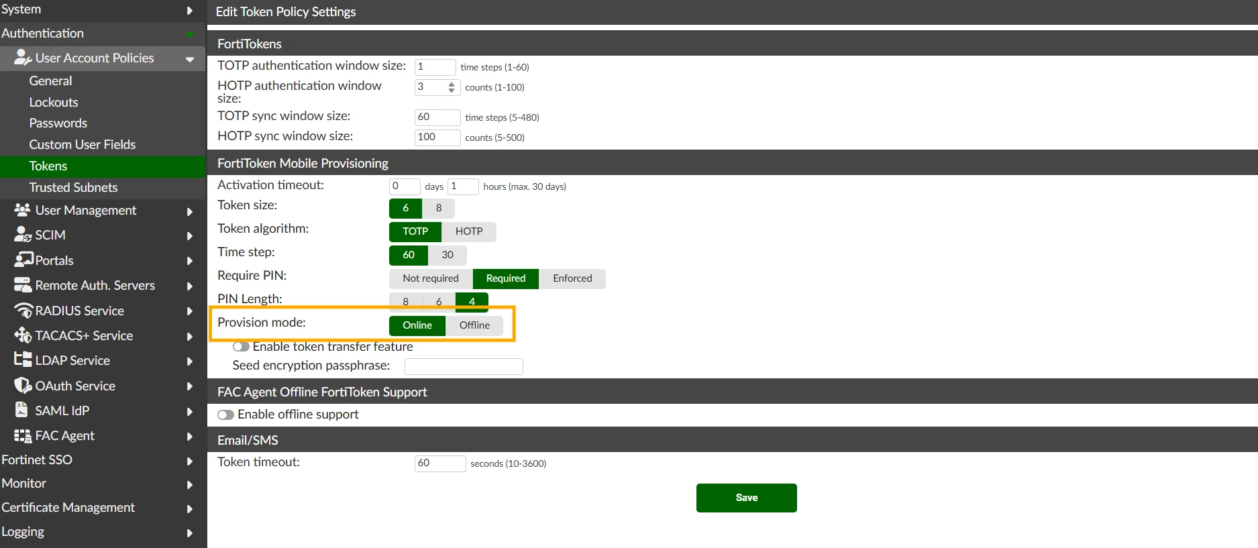The image size is (1258, 548).
Task: Expand OAuth Service submenu arrow
Action: (x=190, y=386)
